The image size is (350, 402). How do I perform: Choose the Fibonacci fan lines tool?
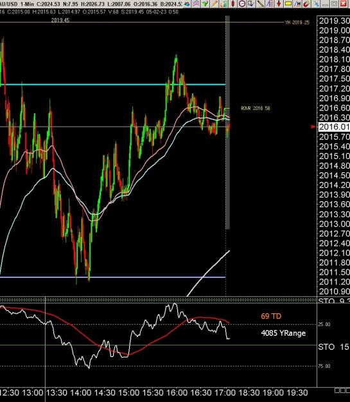tap(270, 4)
